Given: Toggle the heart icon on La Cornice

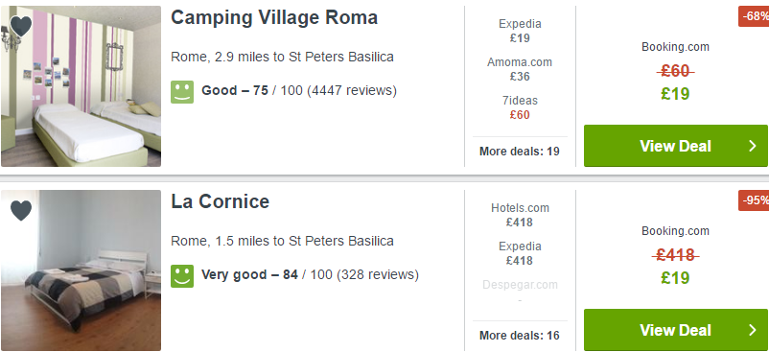Looking at the screenshot, I should click(20, 211).
